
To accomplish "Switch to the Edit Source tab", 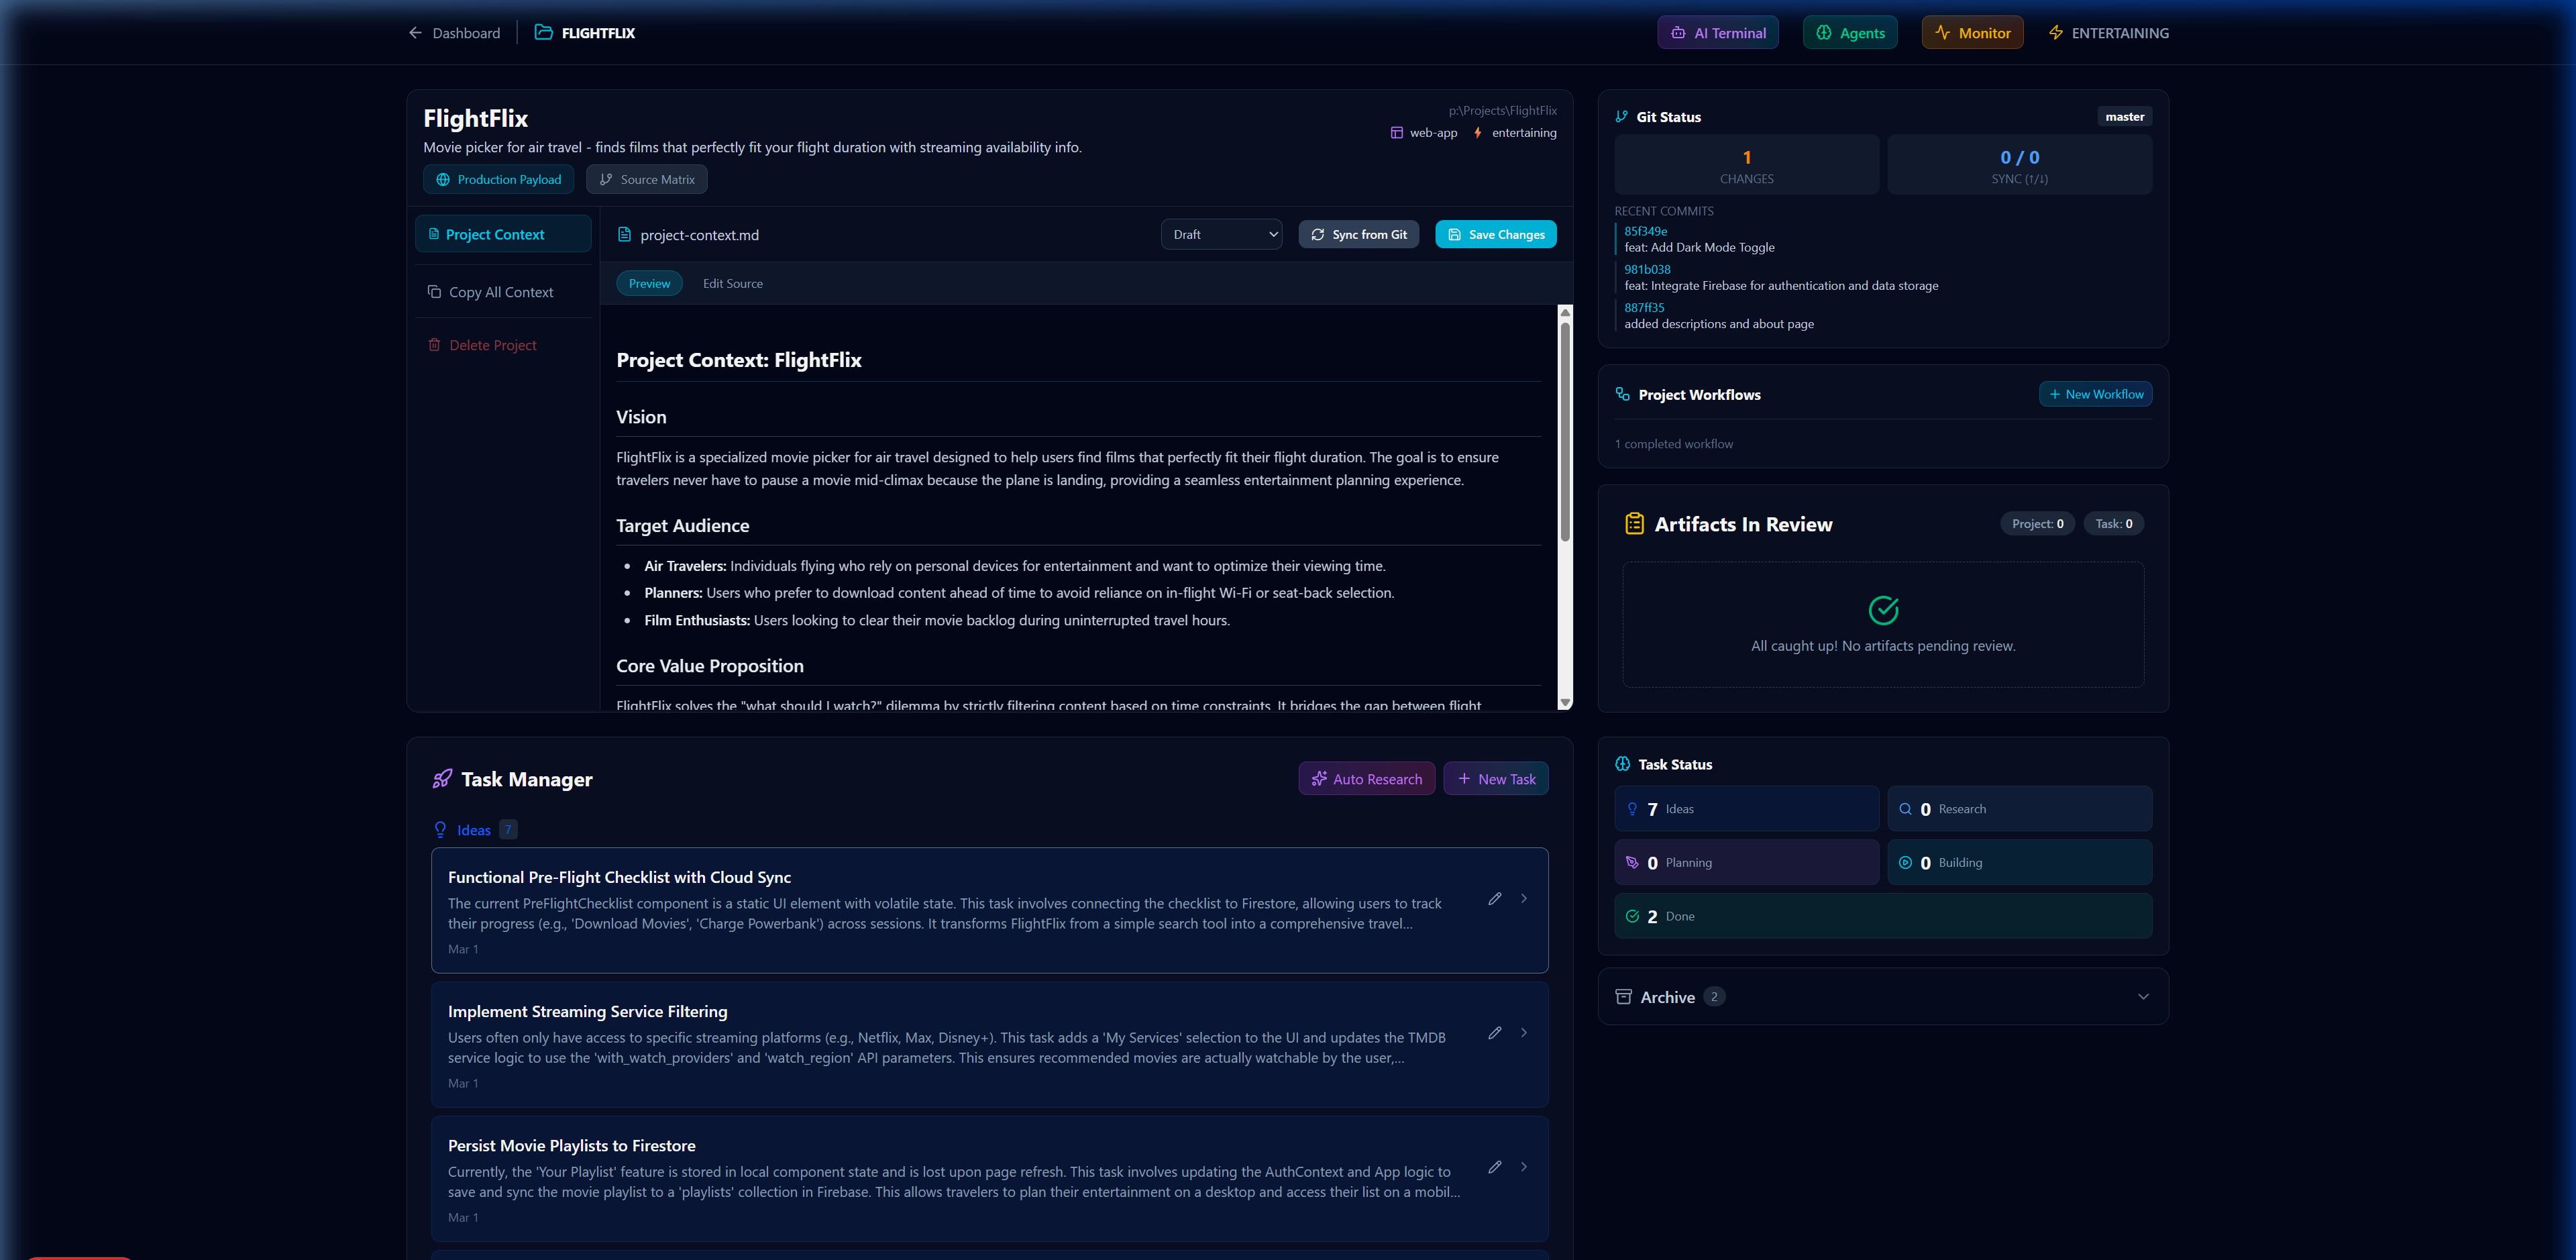I will (732, 284).
